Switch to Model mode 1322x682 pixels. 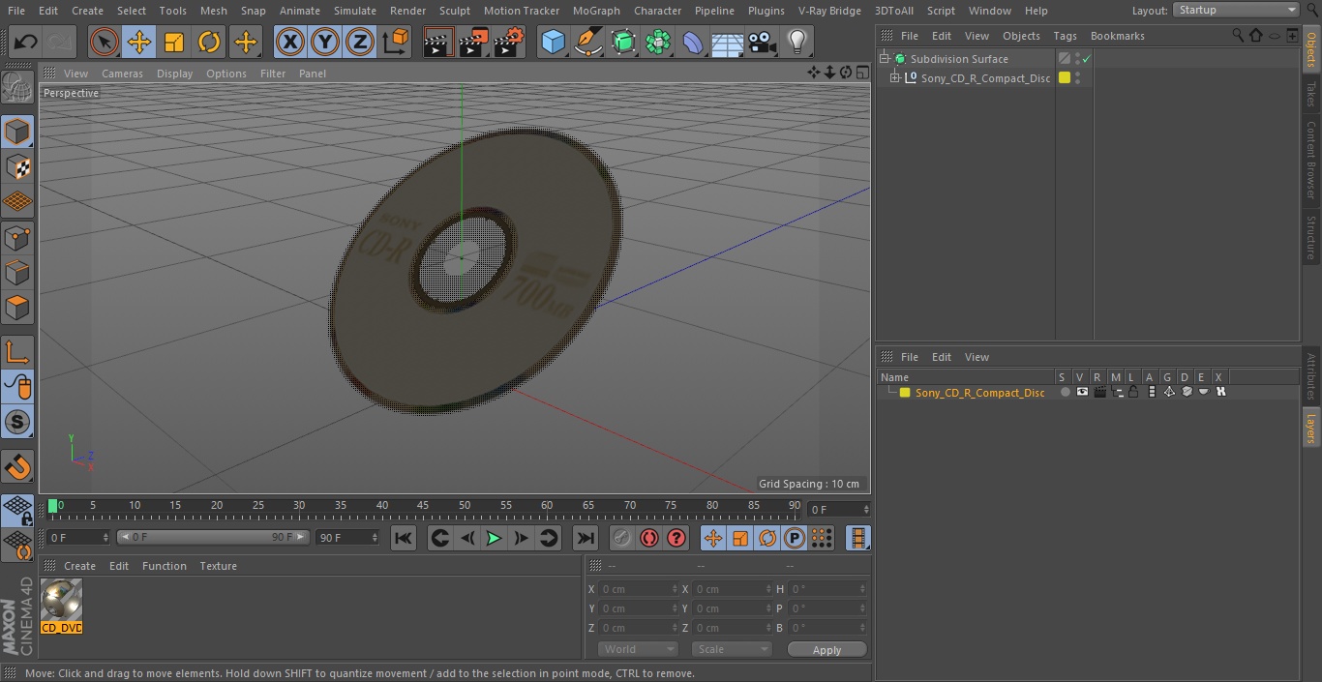click(18, 132)
